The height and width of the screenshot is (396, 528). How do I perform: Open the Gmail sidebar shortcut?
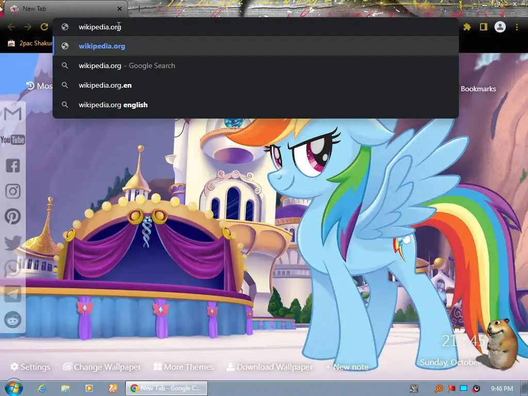13,114
